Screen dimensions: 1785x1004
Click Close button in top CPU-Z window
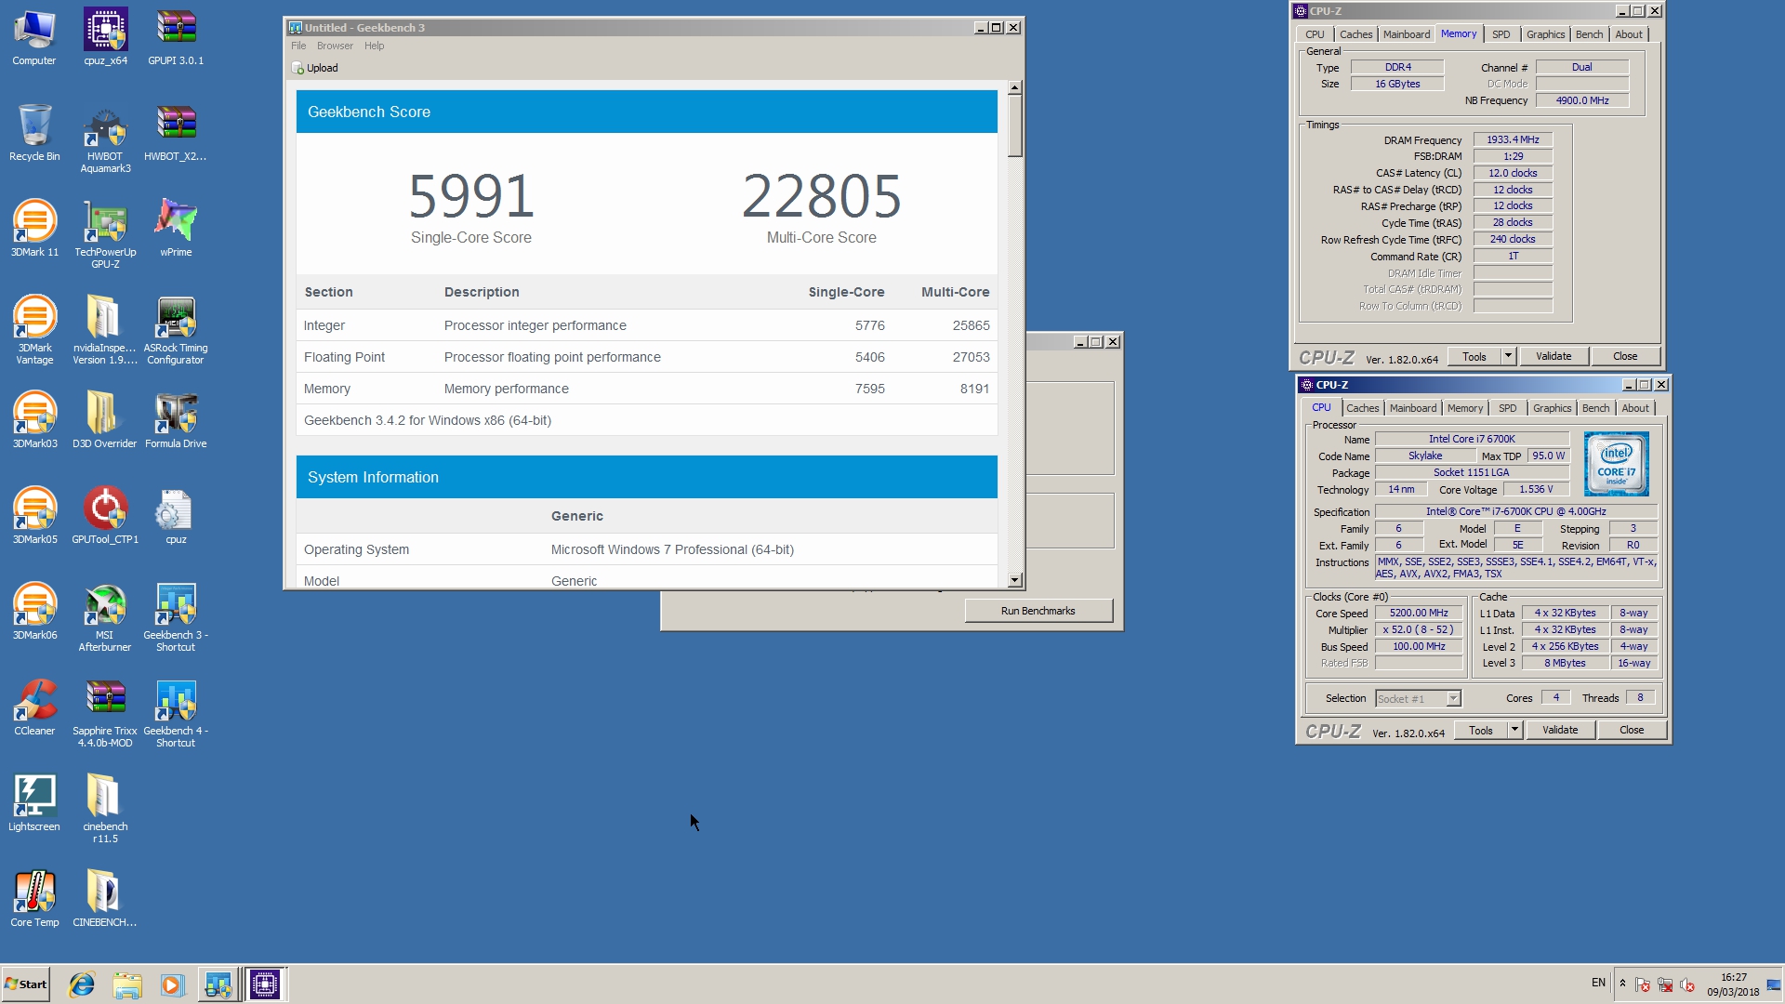click(1625, 356)
